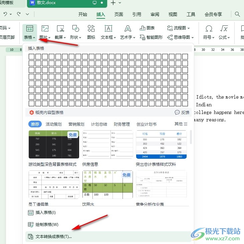Viewport: 244px width, 244px height.
Task: Click 文本转换成表格(T)... menu item
Action: tap(108, 237)
